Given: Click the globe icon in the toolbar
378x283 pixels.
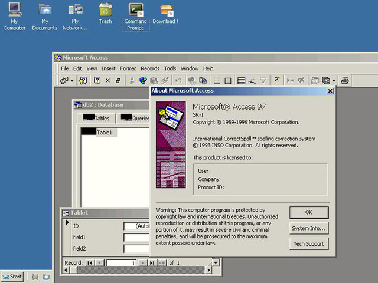Looking at the screenshot, I should pyautogui.click(x=143, y=81).
